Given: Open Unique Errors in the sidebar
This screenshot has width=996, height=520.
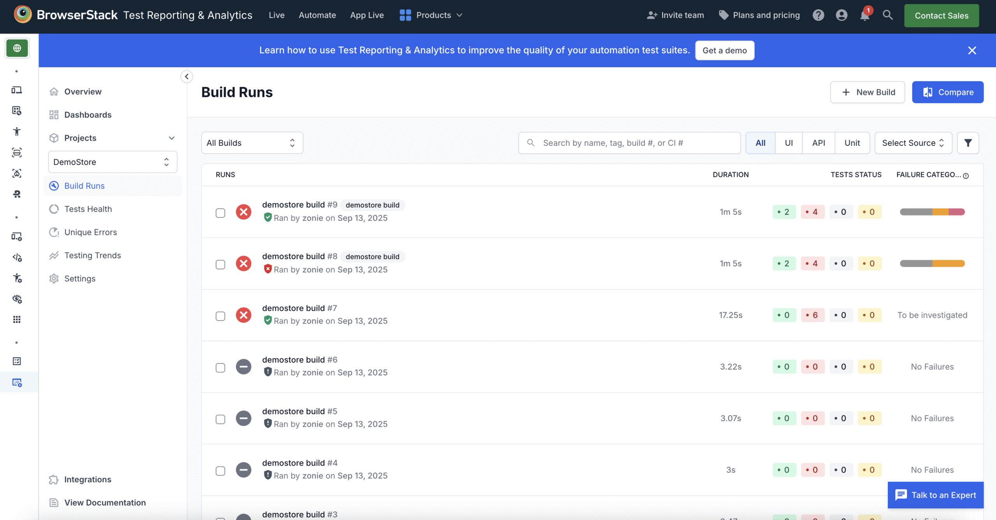Looking at the screenshot, I should [91, 232].
